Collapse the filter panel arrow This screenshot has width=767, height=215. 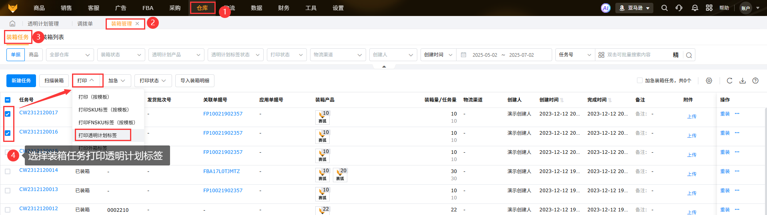pyautogui.click(x=384, y=67)
